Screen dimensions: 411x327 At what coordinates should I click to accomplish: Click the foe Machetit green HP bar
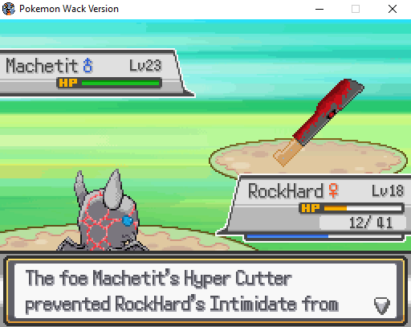120,83
